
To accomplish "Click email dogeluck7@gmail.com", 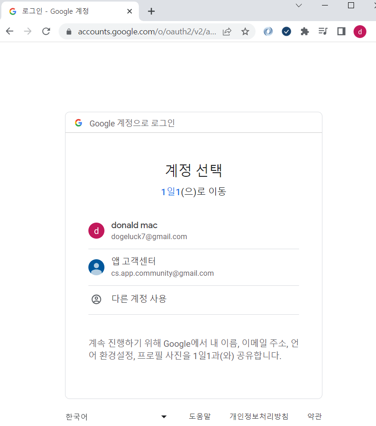I will tap(149, 237).
